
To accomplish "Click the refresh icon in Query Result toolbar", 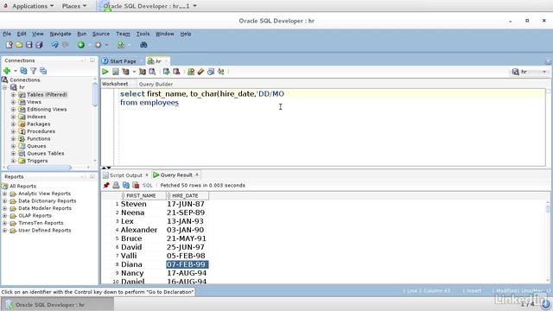I will point(126,185).
